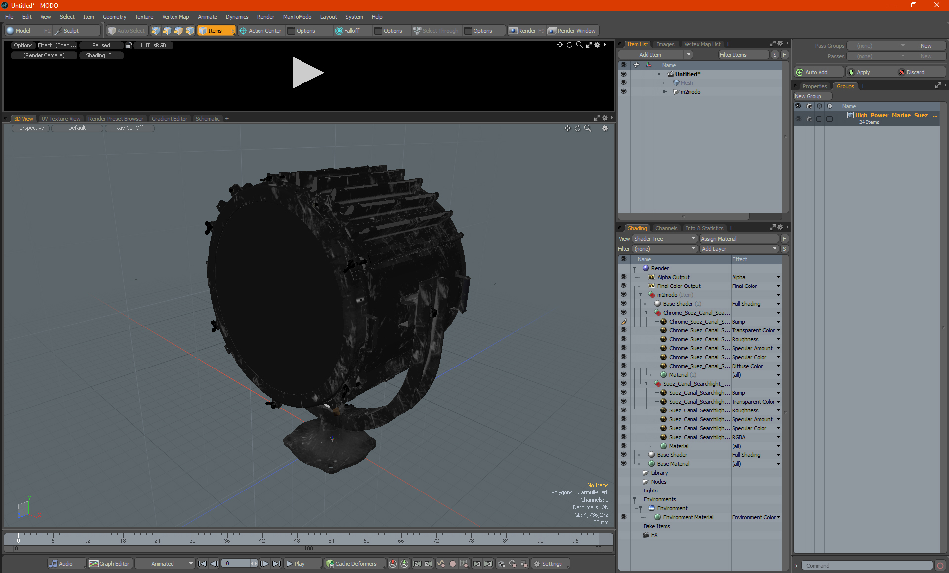Screen dimensions: 949x573
Task: Toggle visibility of Final Color Output layer
Action: point(623,286)
